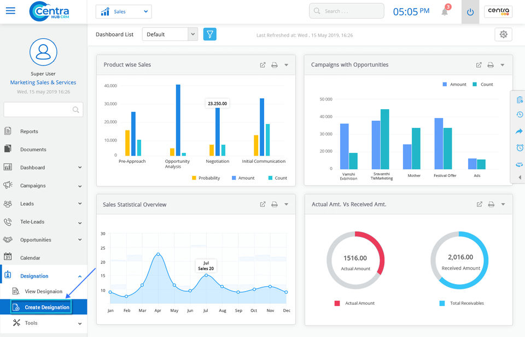Click the notification bell icon
Screen dimensions: 525x337
(445, 11)
